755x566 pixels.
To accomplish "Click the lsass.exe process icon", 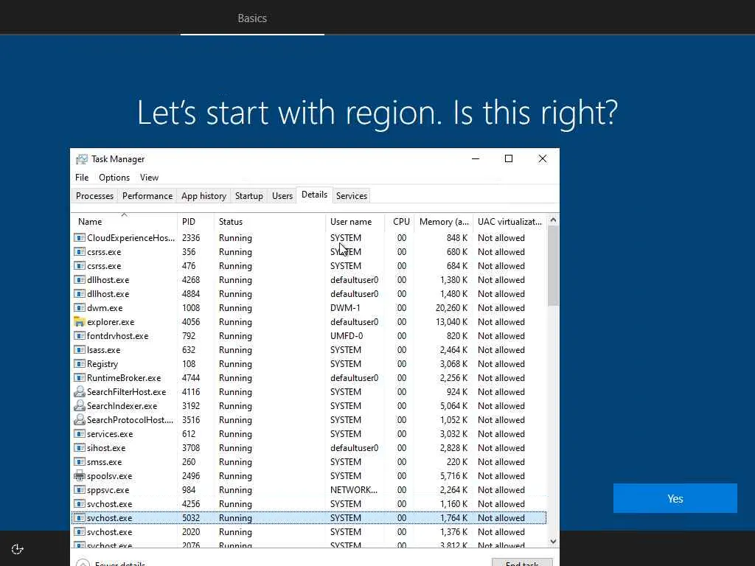I will [x=80, y=350].
